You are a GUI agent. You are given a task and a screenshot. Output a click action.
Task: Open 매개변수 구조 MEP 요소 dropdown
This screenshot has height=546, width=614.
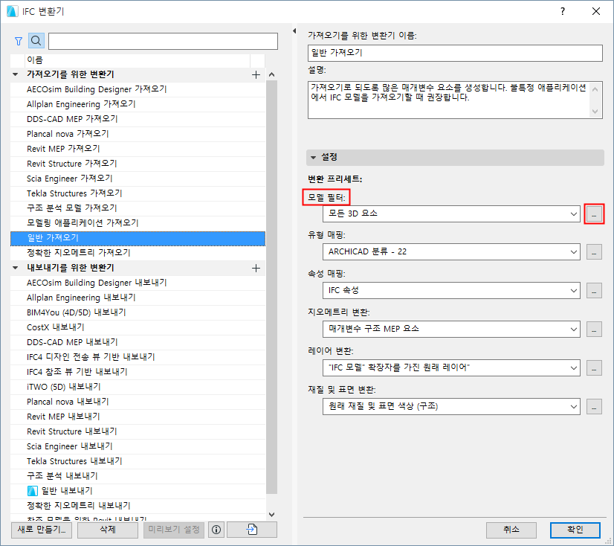[451, 330]
